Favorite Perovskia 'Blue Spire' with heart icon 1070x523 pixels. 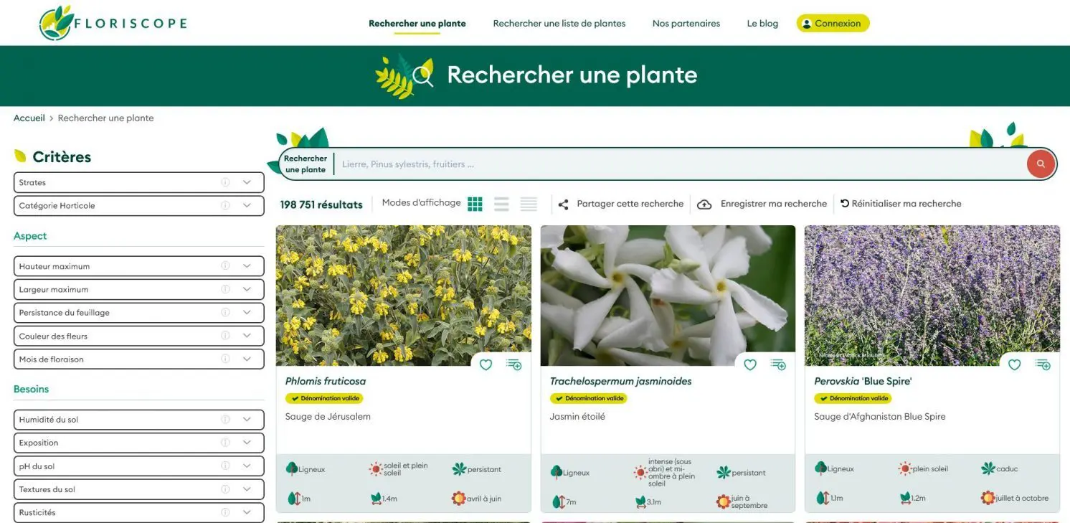click(x=1014, y=365)
